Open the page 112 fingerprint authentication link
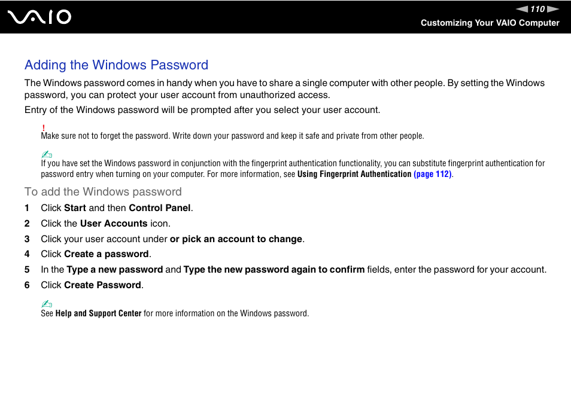Screen dimensions: 571x403 point(433,174)
